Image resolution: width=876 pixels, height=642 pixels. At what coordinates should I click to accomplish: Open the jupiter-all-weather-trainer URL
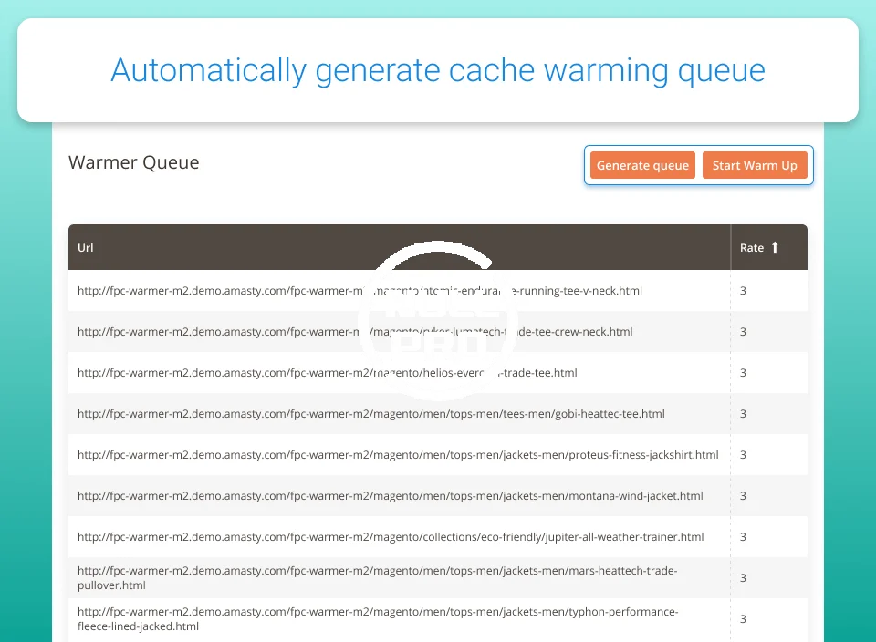[390, 537]
